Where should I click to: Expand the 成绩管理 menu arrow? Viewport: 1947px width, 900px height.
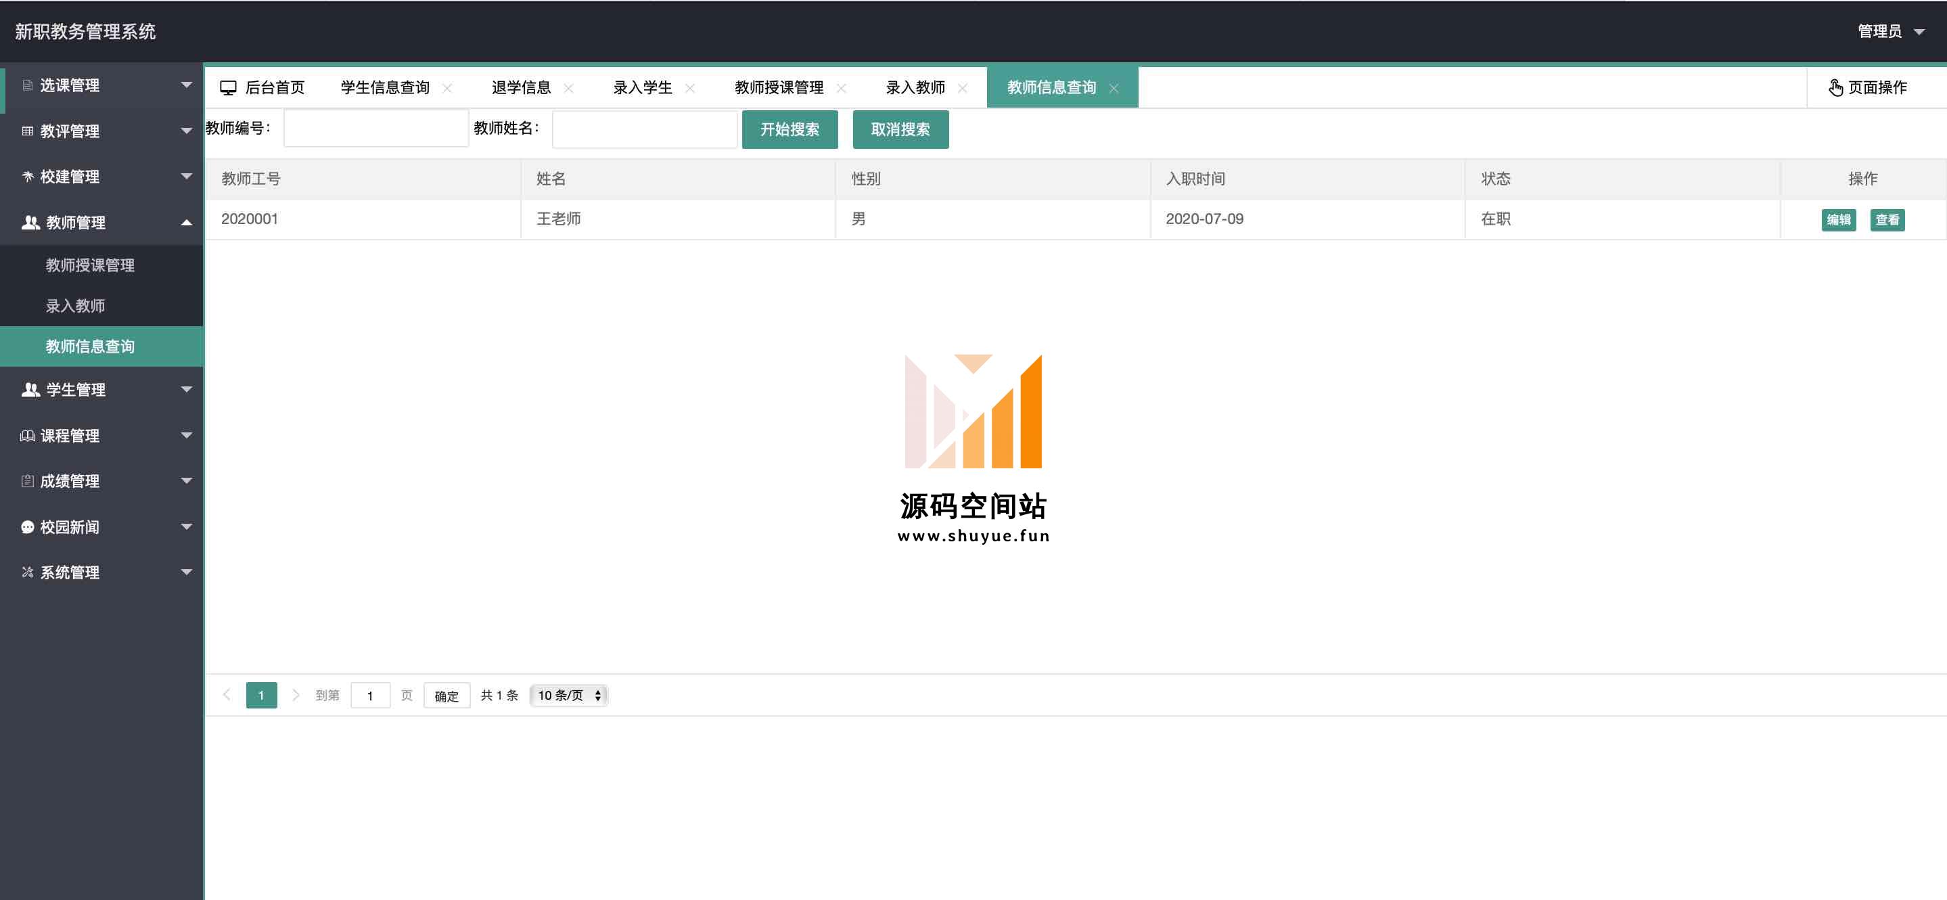(x=187, y=481)
